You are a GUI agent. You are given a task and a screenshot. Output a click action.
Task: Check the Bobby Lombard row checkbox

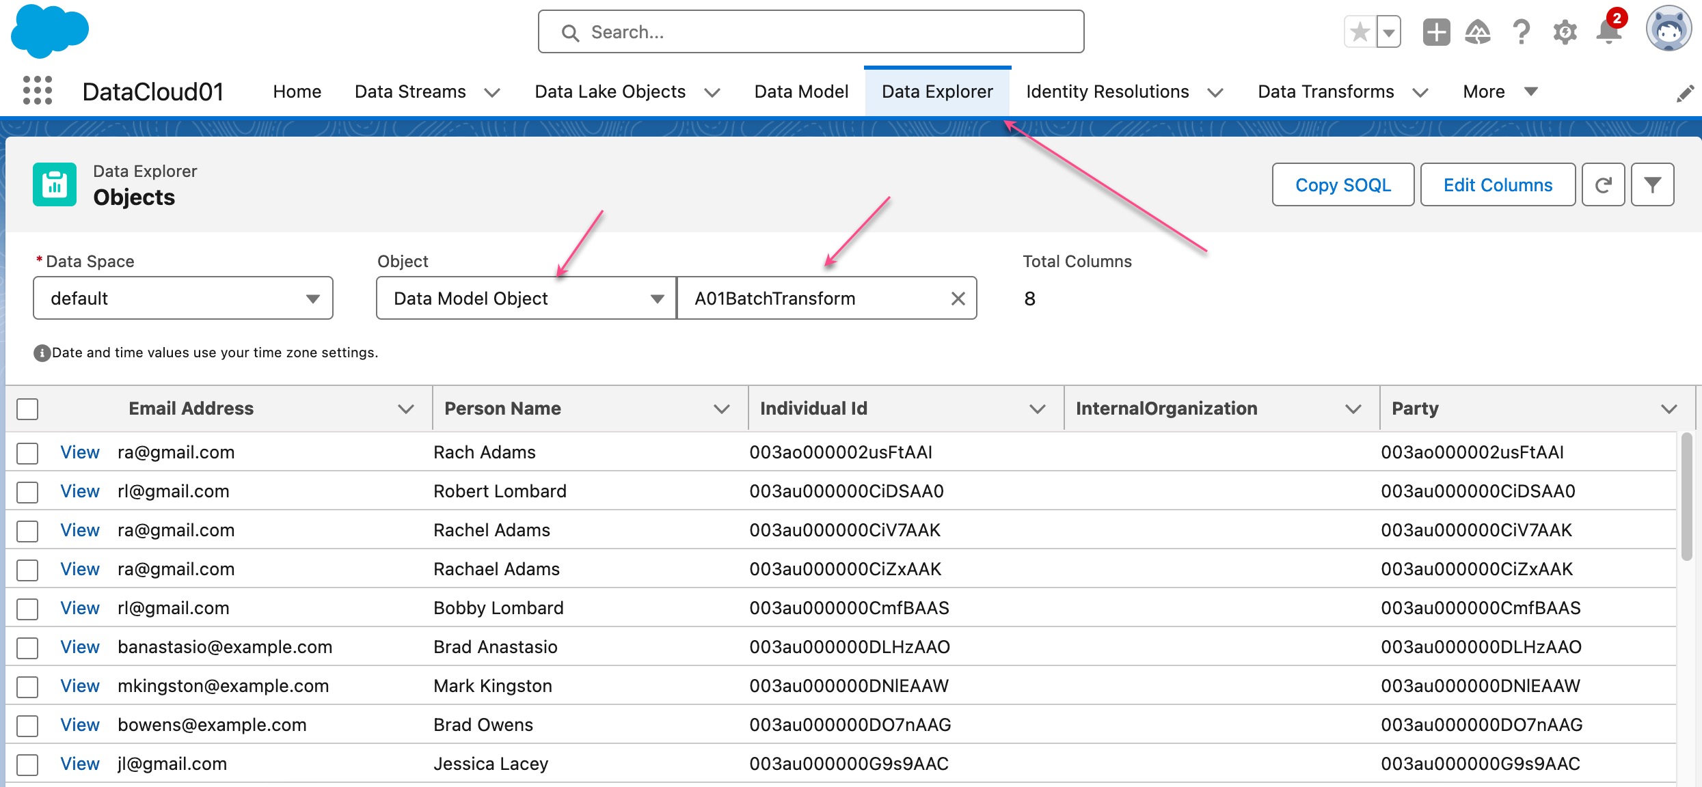tap(27, 609)
